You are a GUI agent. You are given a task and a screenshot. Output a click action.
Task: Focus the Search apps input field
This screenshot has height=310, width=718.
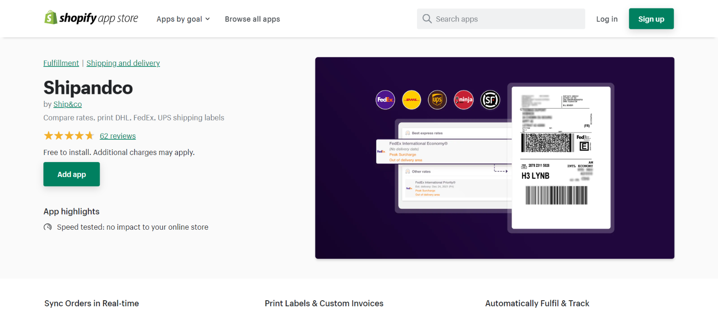coord(501,19)
